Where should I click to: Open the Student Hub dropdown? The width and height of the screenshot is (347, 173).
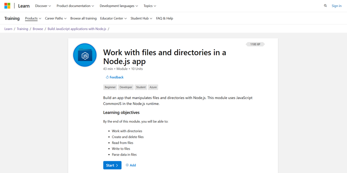click(x=141, y=18)
